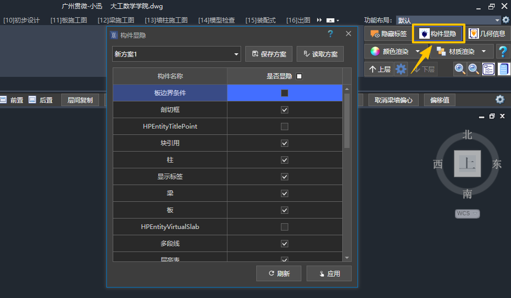Click the 刷新 refresh button
This screenshot has width=511, height=298.
pos(279,273)
